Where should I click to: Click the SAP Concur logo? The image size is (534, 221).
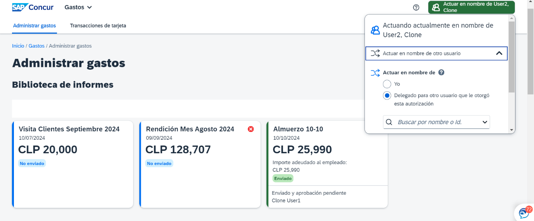(x=33, y=7)
